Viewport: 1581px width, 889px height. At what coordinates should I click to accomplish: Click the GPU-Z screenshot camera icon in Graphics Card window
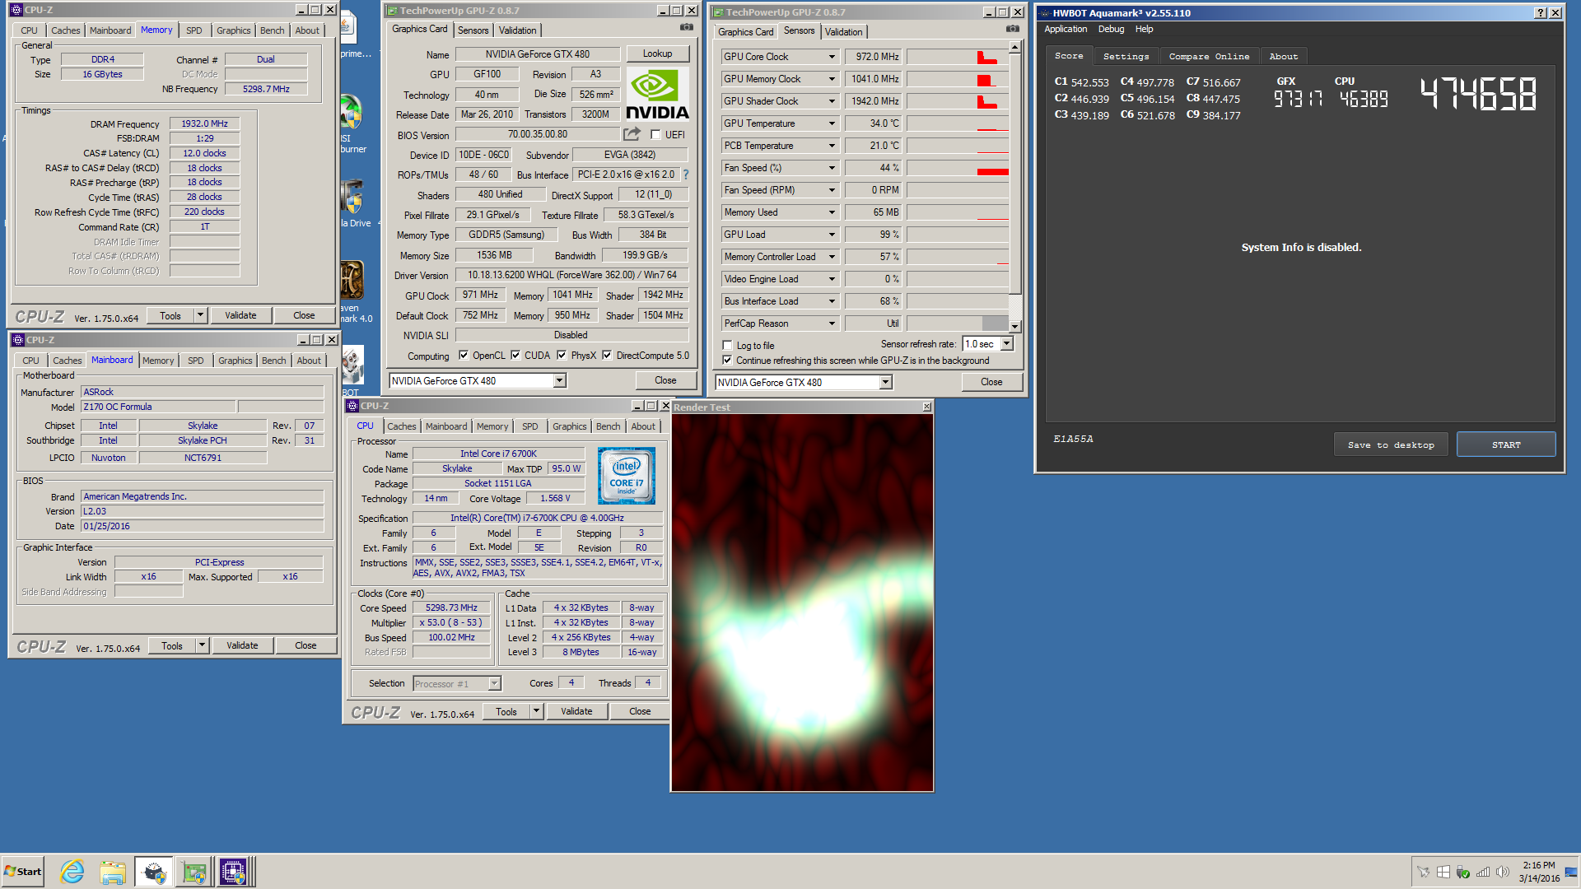pos(686,27)
